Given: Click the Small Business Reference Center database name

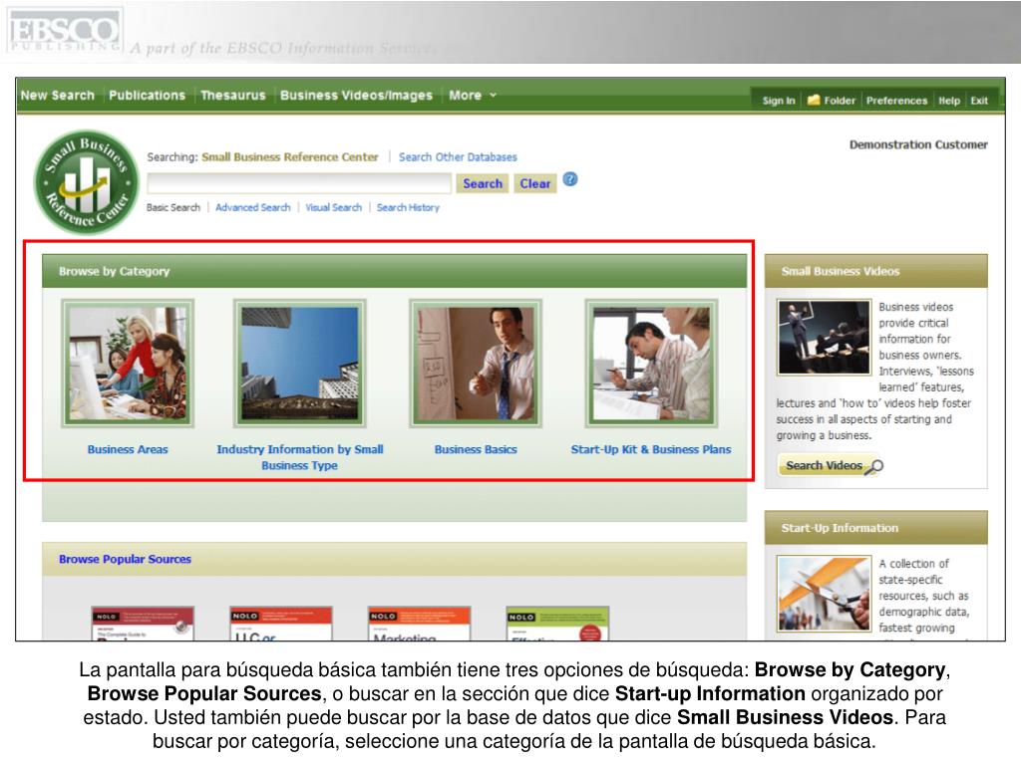Looking at the screenshot, I should coord(290,156).
